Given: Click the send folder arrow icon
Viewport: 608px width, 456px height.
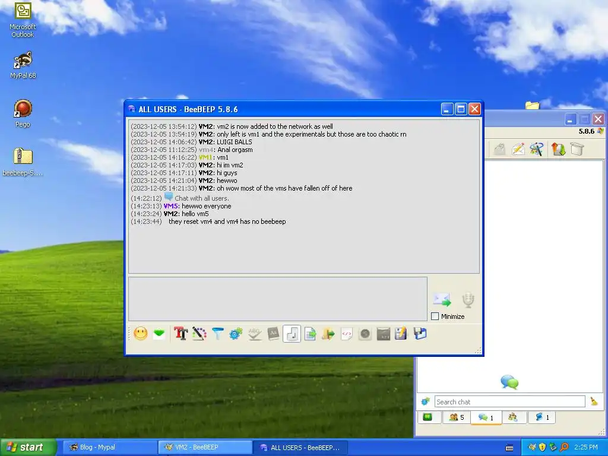Looking at the screenshot, I should click(328, 334).
